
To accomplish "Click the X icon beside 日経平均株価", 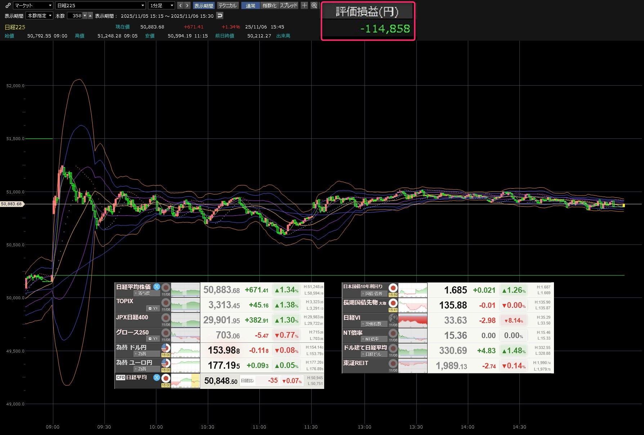I will point(157,287).
